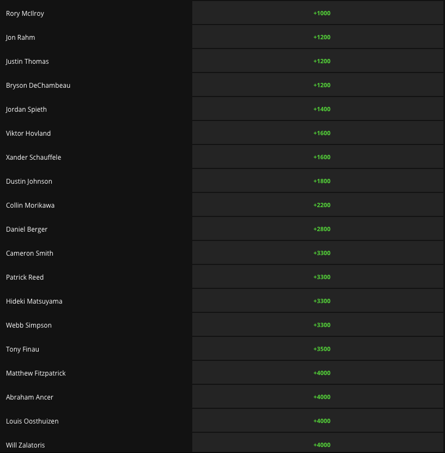Click Tony Finau's +3500 odds button
The width and height of the screenshot is (445, 453).
click(x=321, y=349)
